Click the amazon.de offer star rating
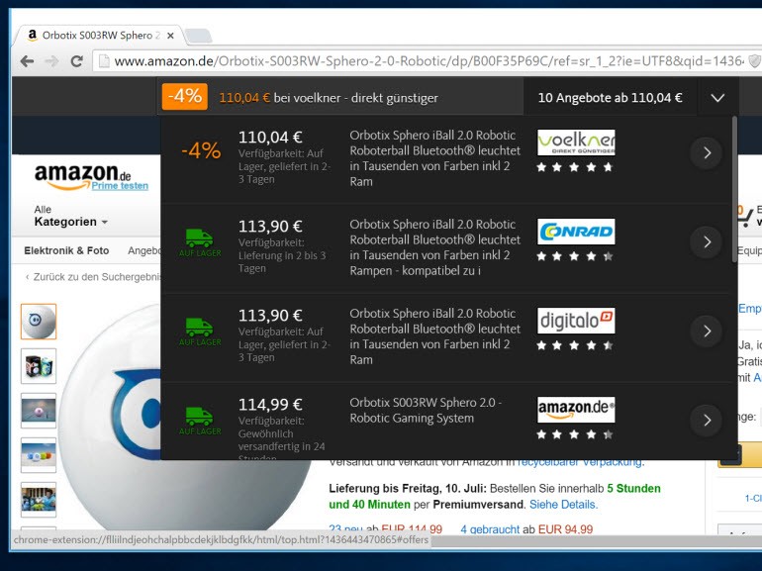Image resolution: width=762 pixels, height=571 pixels. (x=574, y=434)
